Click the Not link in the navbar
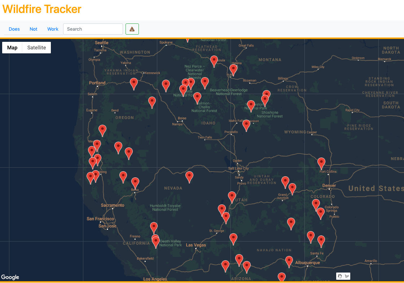This screenshot has width=404, height=283. tap(33, 29)
